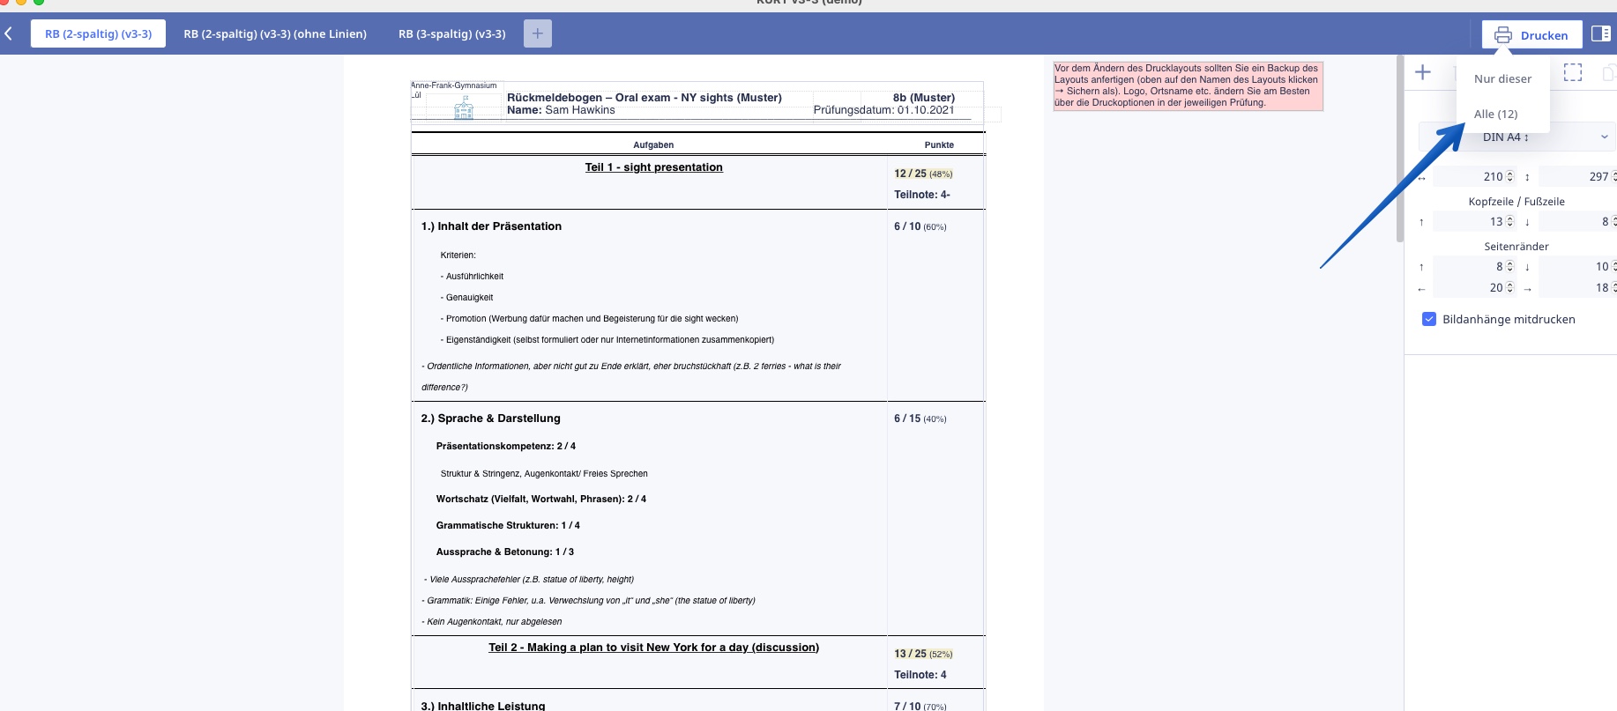
Task: Click '6 / 10 (60%)' points cell
Action: tap(920, 226)
